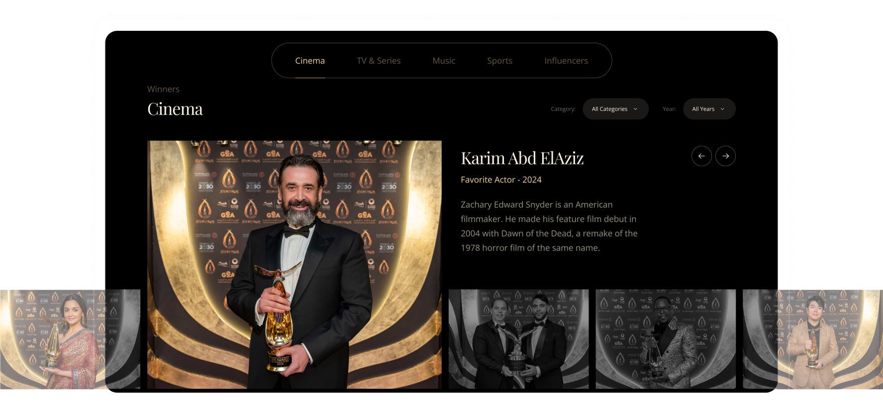883x417 pixels.
Task: Switch to the TV & Series tab
Action: 379,61
